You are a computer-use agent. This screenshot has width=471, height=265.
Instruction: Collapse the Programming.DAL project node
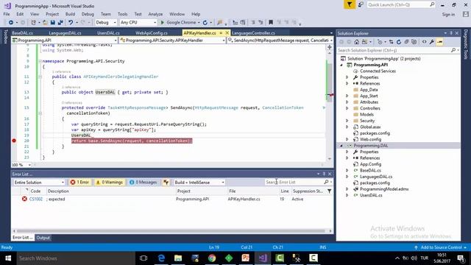tap(341, 146)
